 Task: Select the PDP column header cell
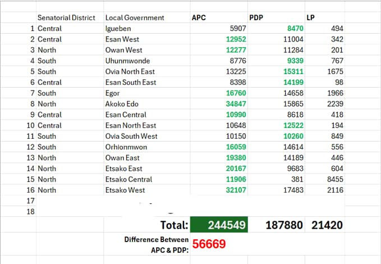point(276,17)
